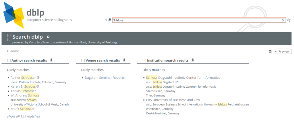The width and height of the screenshot is (294, 123).
Task: Click the icon right of search box
Action: [x=289, y=20]
